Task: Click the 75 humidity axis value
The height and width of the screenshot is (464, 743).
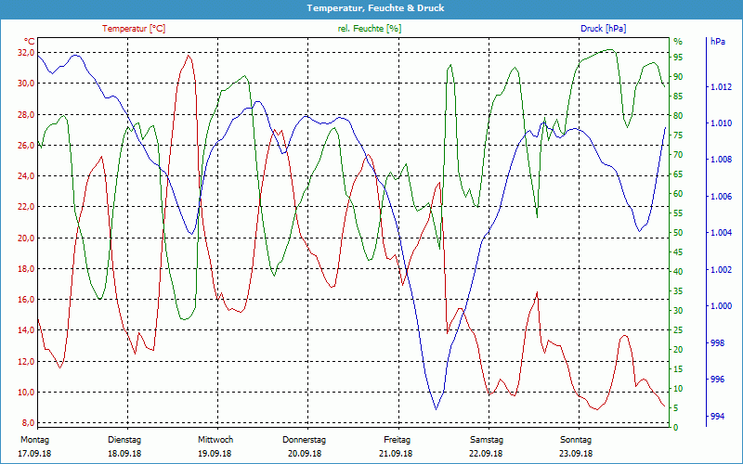Action: tap(678, 135)
